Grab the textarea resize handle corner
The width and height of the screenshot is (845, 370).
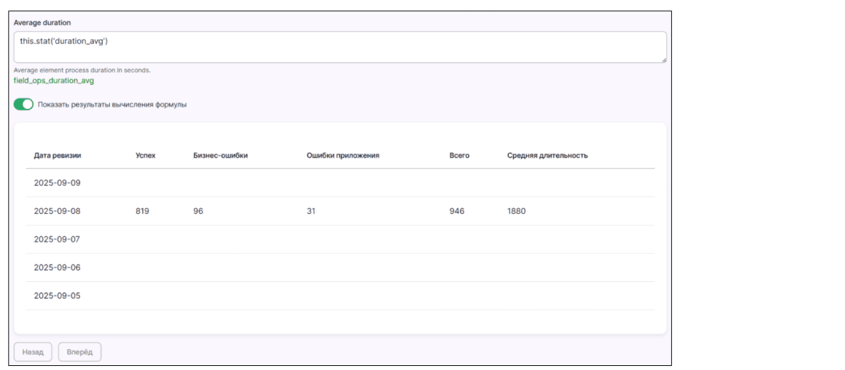pyautogui.click(x=662, y=58)
